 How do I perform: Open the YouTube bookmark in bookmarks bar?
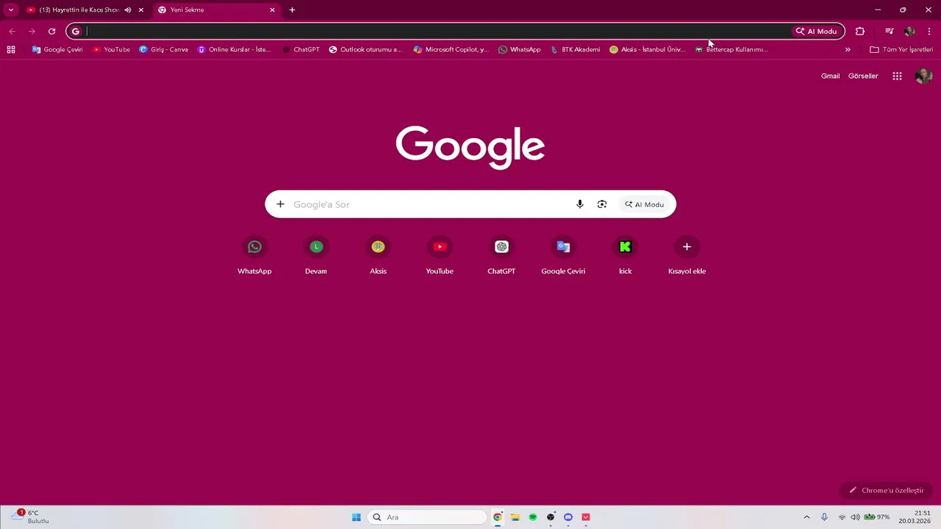(111, 49)
